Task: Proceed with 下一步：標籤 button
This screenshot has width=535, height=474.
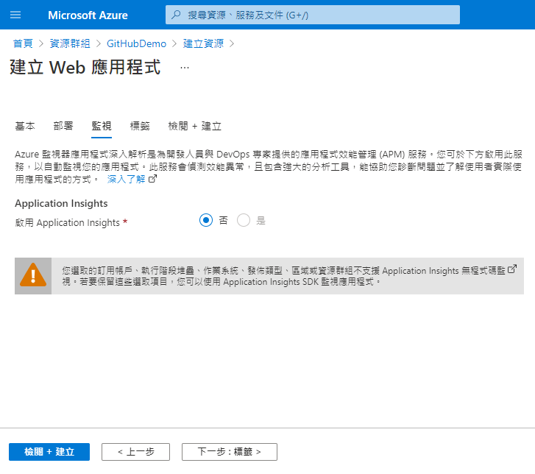Action: [x=230, y=452]
